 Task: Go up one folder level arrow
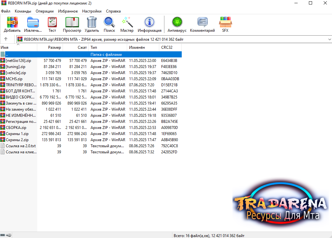6,39
